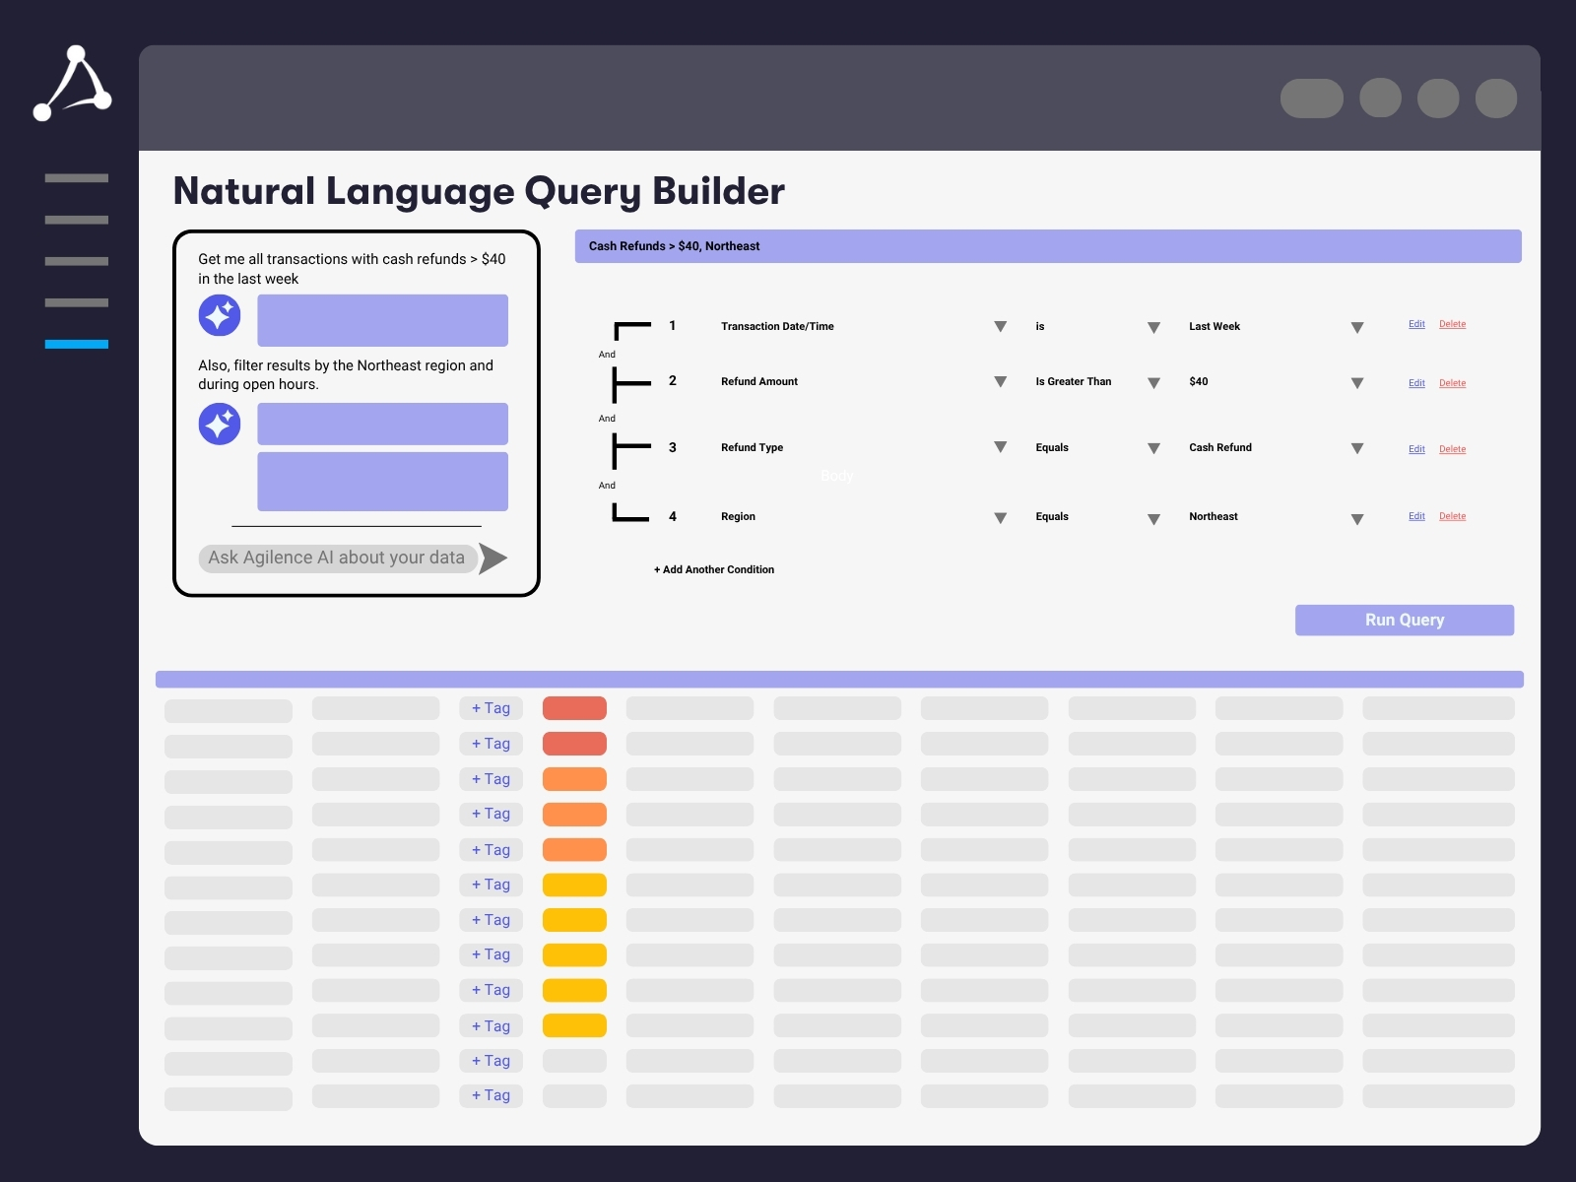Viewport: 1576px width, 1182px height.
Task: Click Edit link for Refund Amount condition
Action: [1416, 383]
